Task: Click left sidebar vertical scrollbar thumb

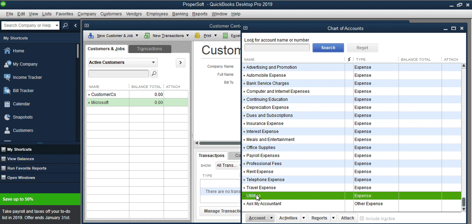Action: point(78,51)
